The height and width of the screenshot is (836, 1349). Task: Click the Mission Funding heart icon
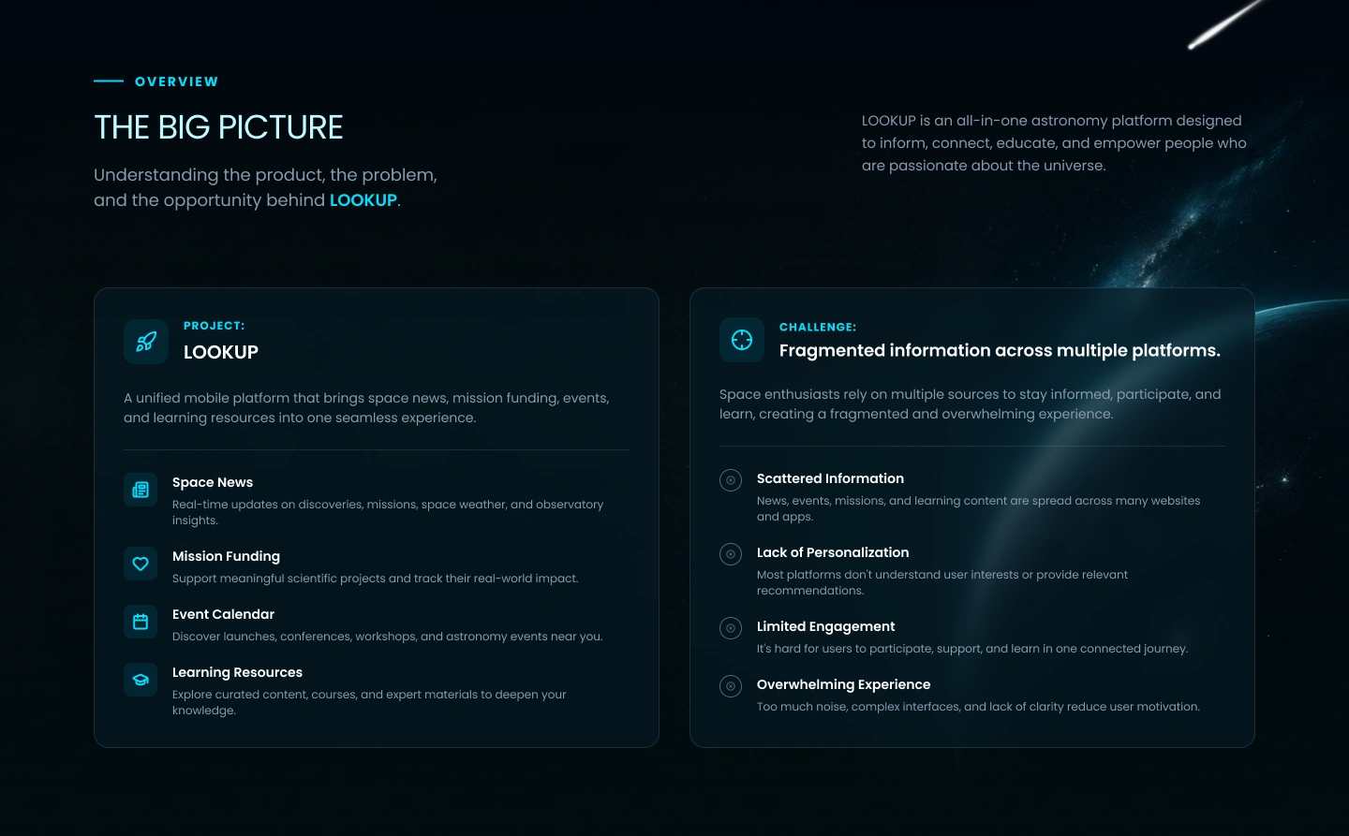pyautogui.click(x=141, y=564)
